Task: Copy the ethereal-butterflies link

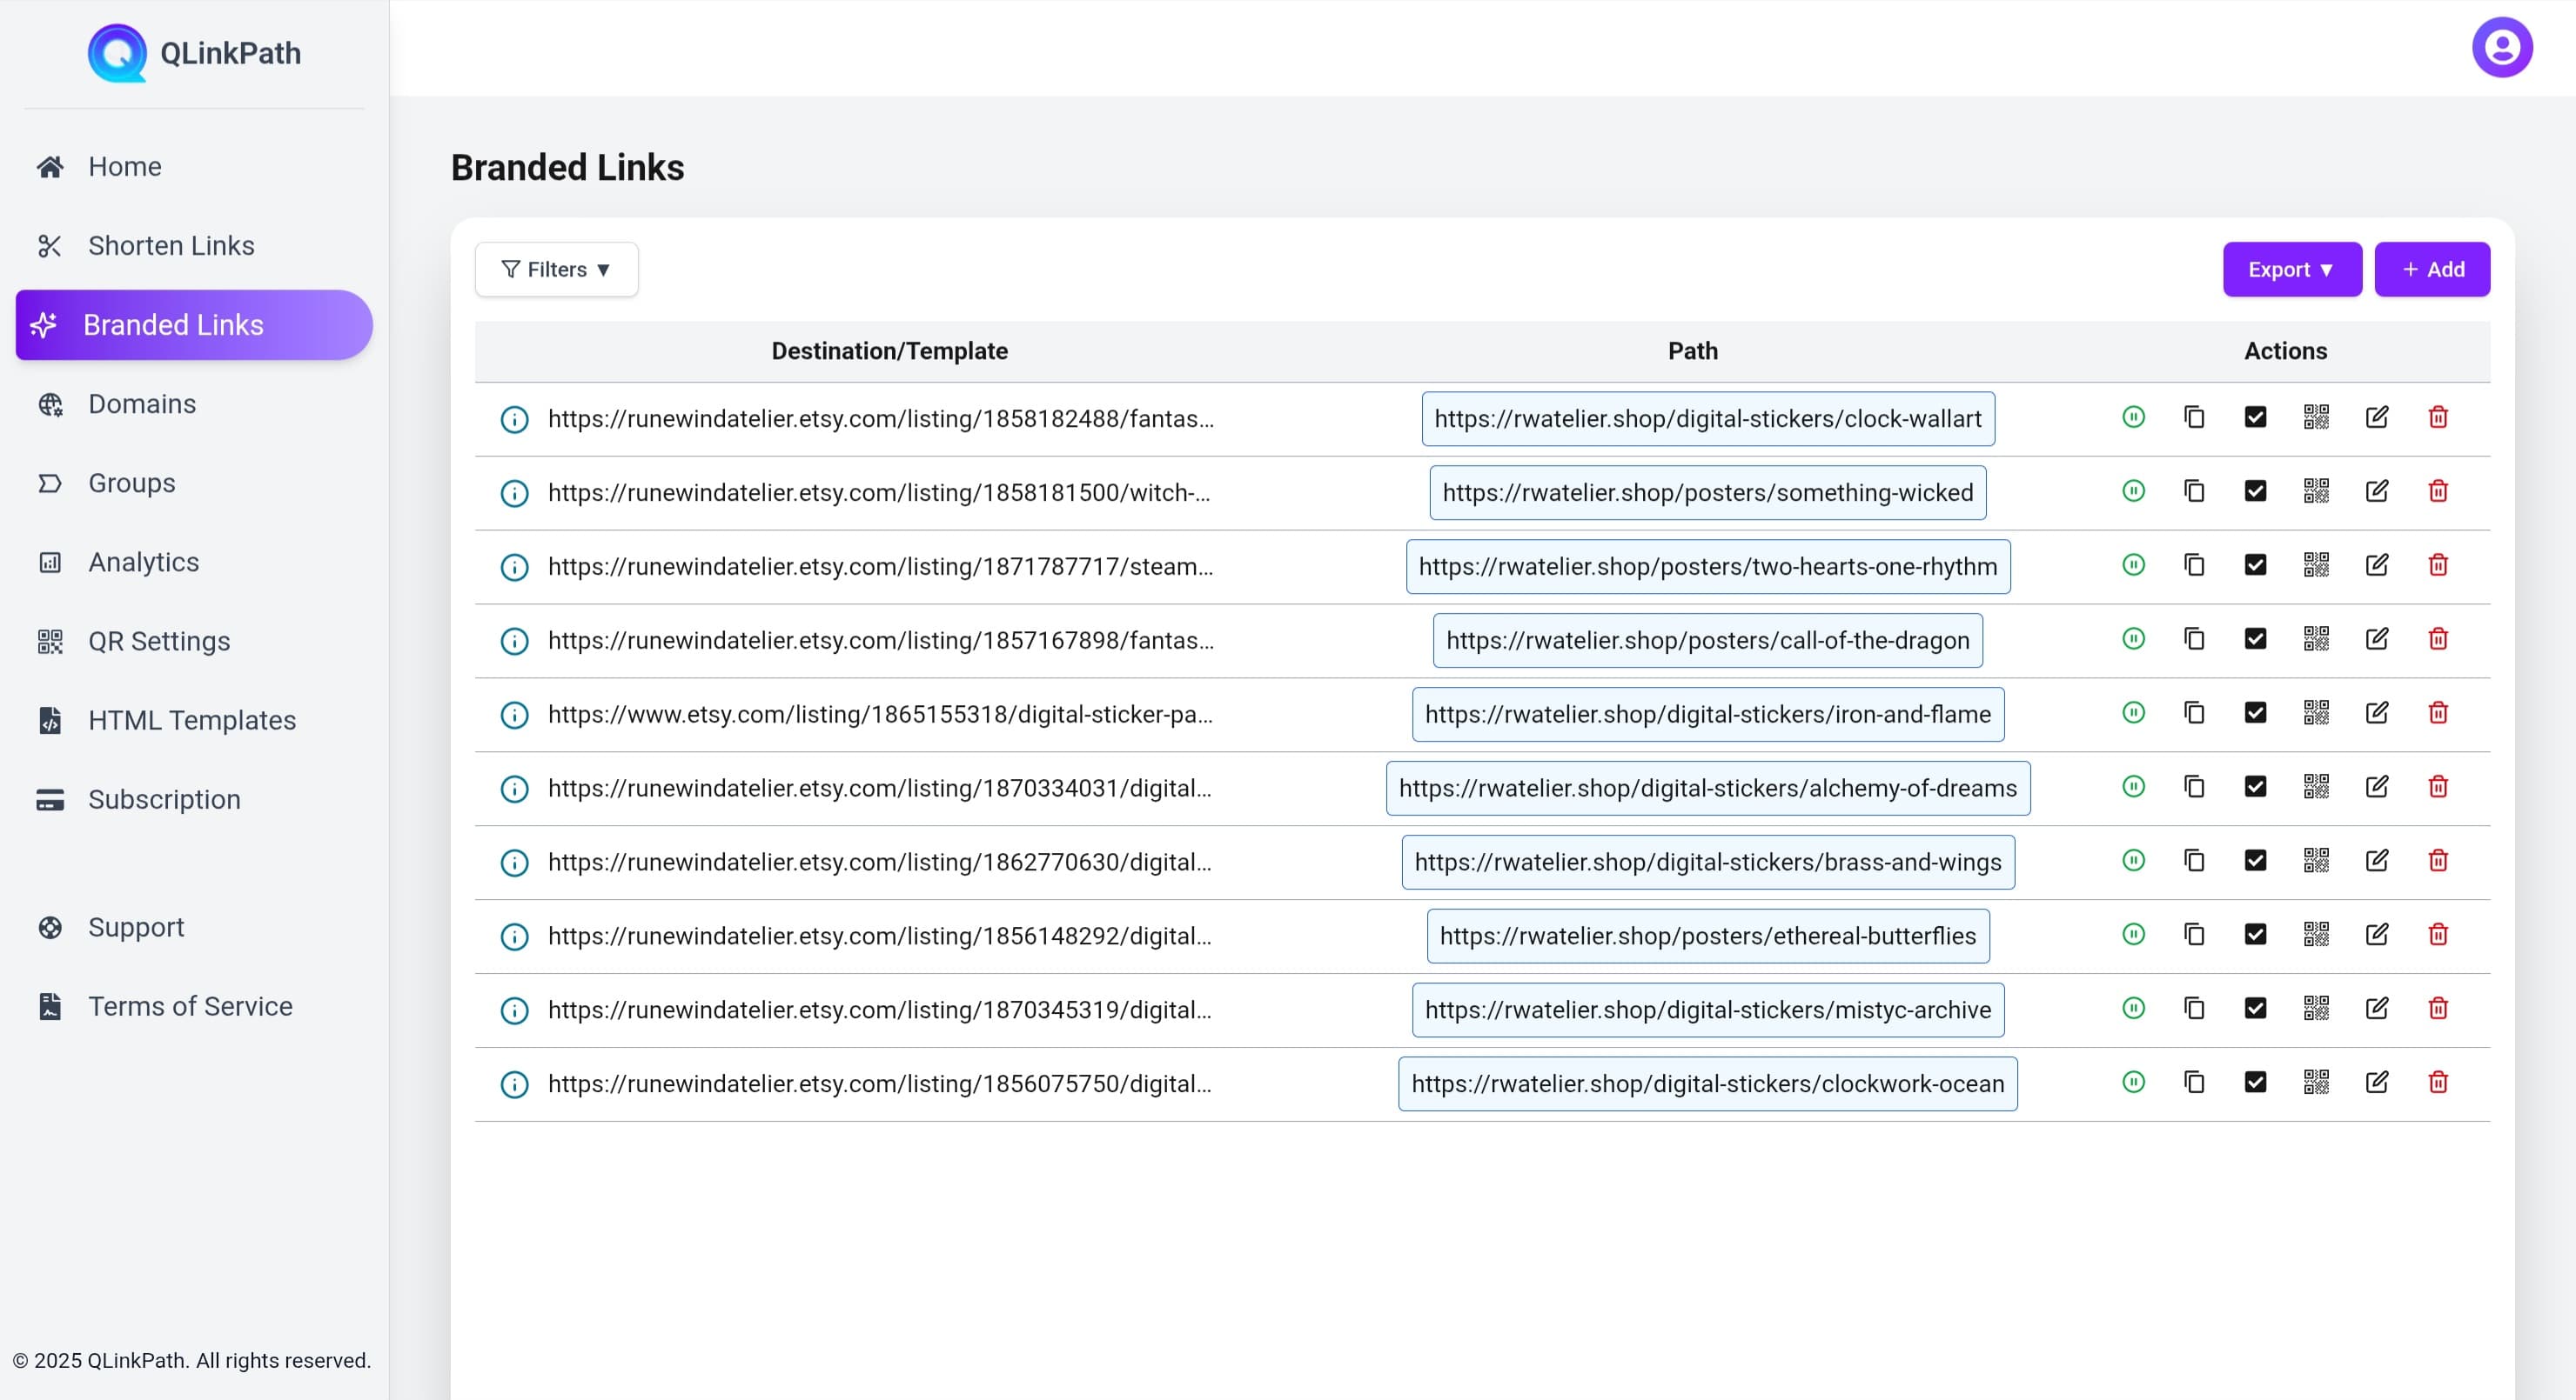Action: pos(2194,934)
